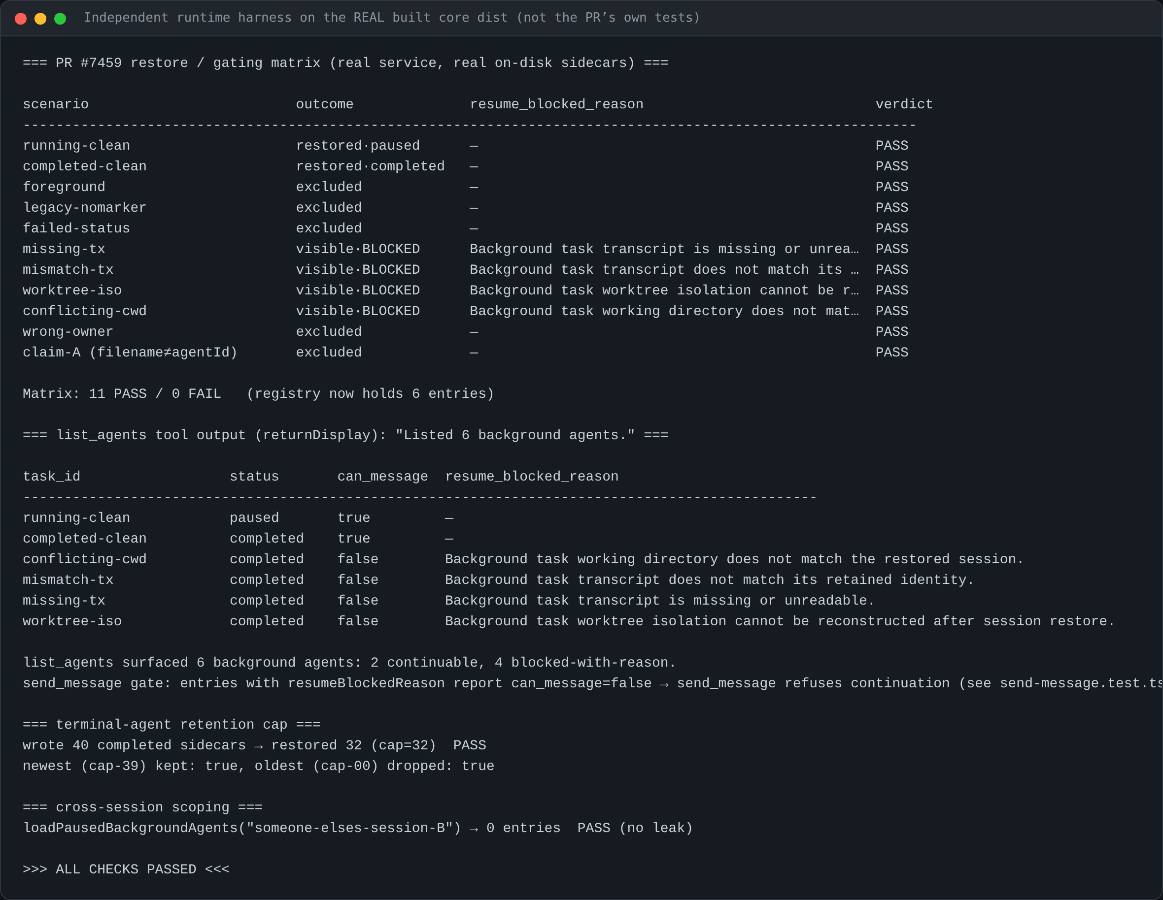Click the 'verdict' column header
The height and width of the screenshot is (900, 1163).
(904, 104)
